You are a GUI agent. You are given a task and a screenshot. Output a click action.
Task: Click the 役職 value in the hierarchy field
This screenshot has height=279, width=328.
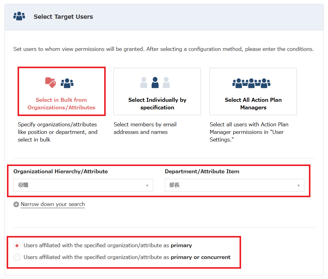(23, 185)
